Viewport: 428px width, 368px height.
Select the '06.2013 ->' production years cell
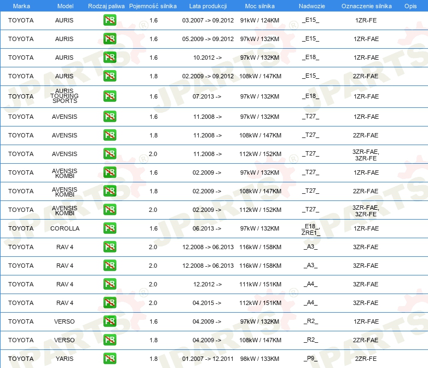[x=207, y=228]
